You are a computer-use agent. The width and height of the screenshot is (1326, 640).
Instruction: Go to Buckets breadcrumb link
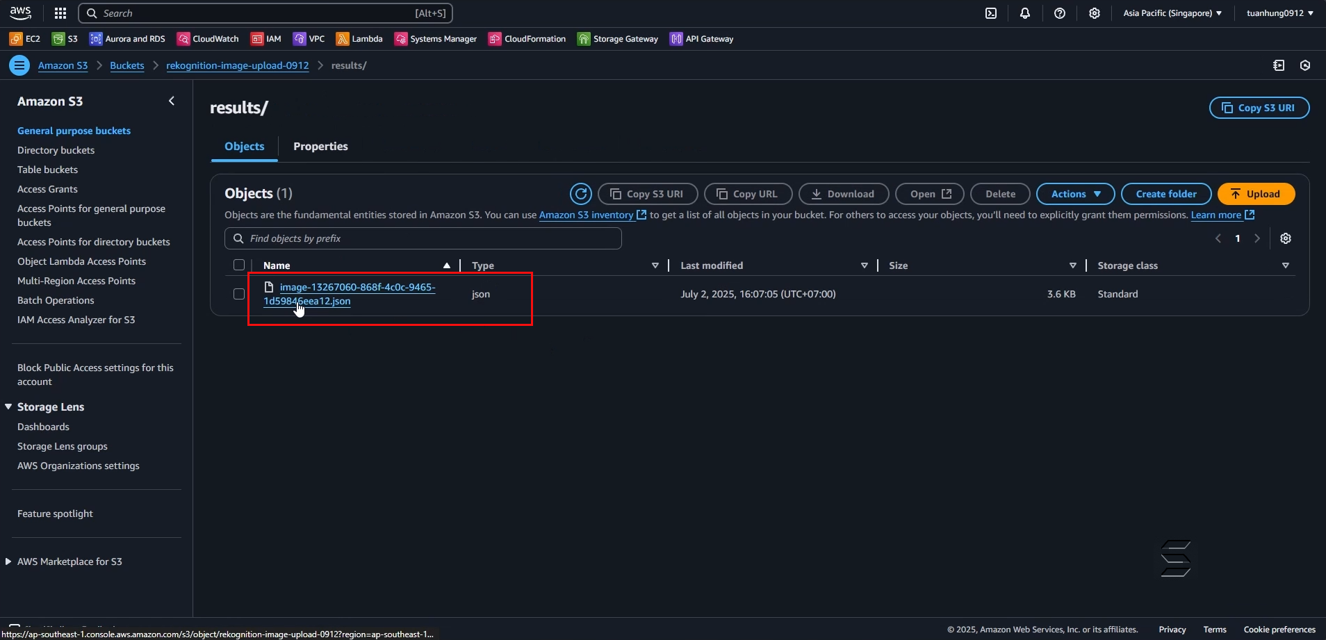pyautogui.click(x=127, y=65)
